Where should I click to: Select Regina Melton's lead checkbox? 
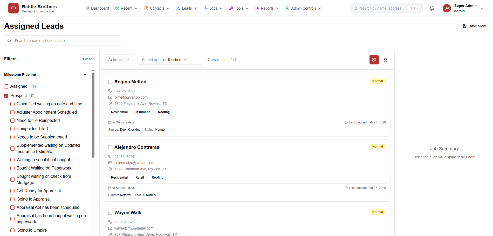110,82
